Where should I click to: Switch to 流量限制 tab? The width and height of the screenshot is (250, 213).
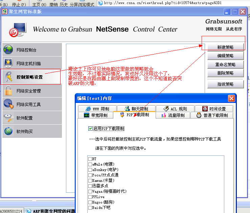click(173, 115)
